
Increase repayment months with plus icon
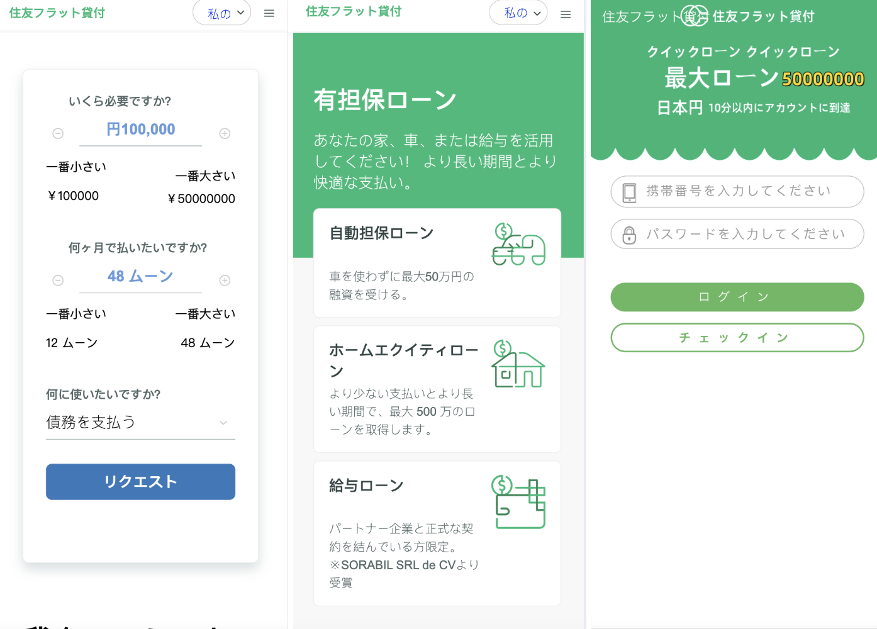coord(225,281)
